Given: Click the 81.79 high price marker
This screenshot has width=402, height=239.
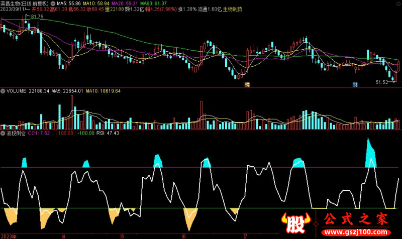Looking at the screenshot, I should pyautogui.click(x=37, y=17).
